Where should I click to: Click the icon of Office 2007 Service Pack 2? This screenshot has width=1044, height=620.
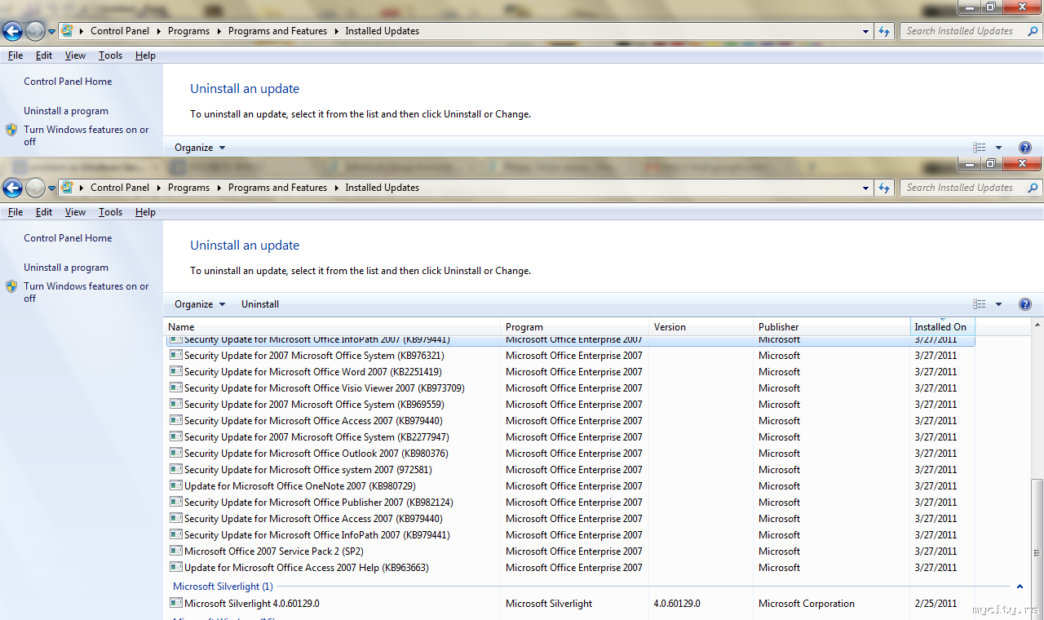(175, 551)
